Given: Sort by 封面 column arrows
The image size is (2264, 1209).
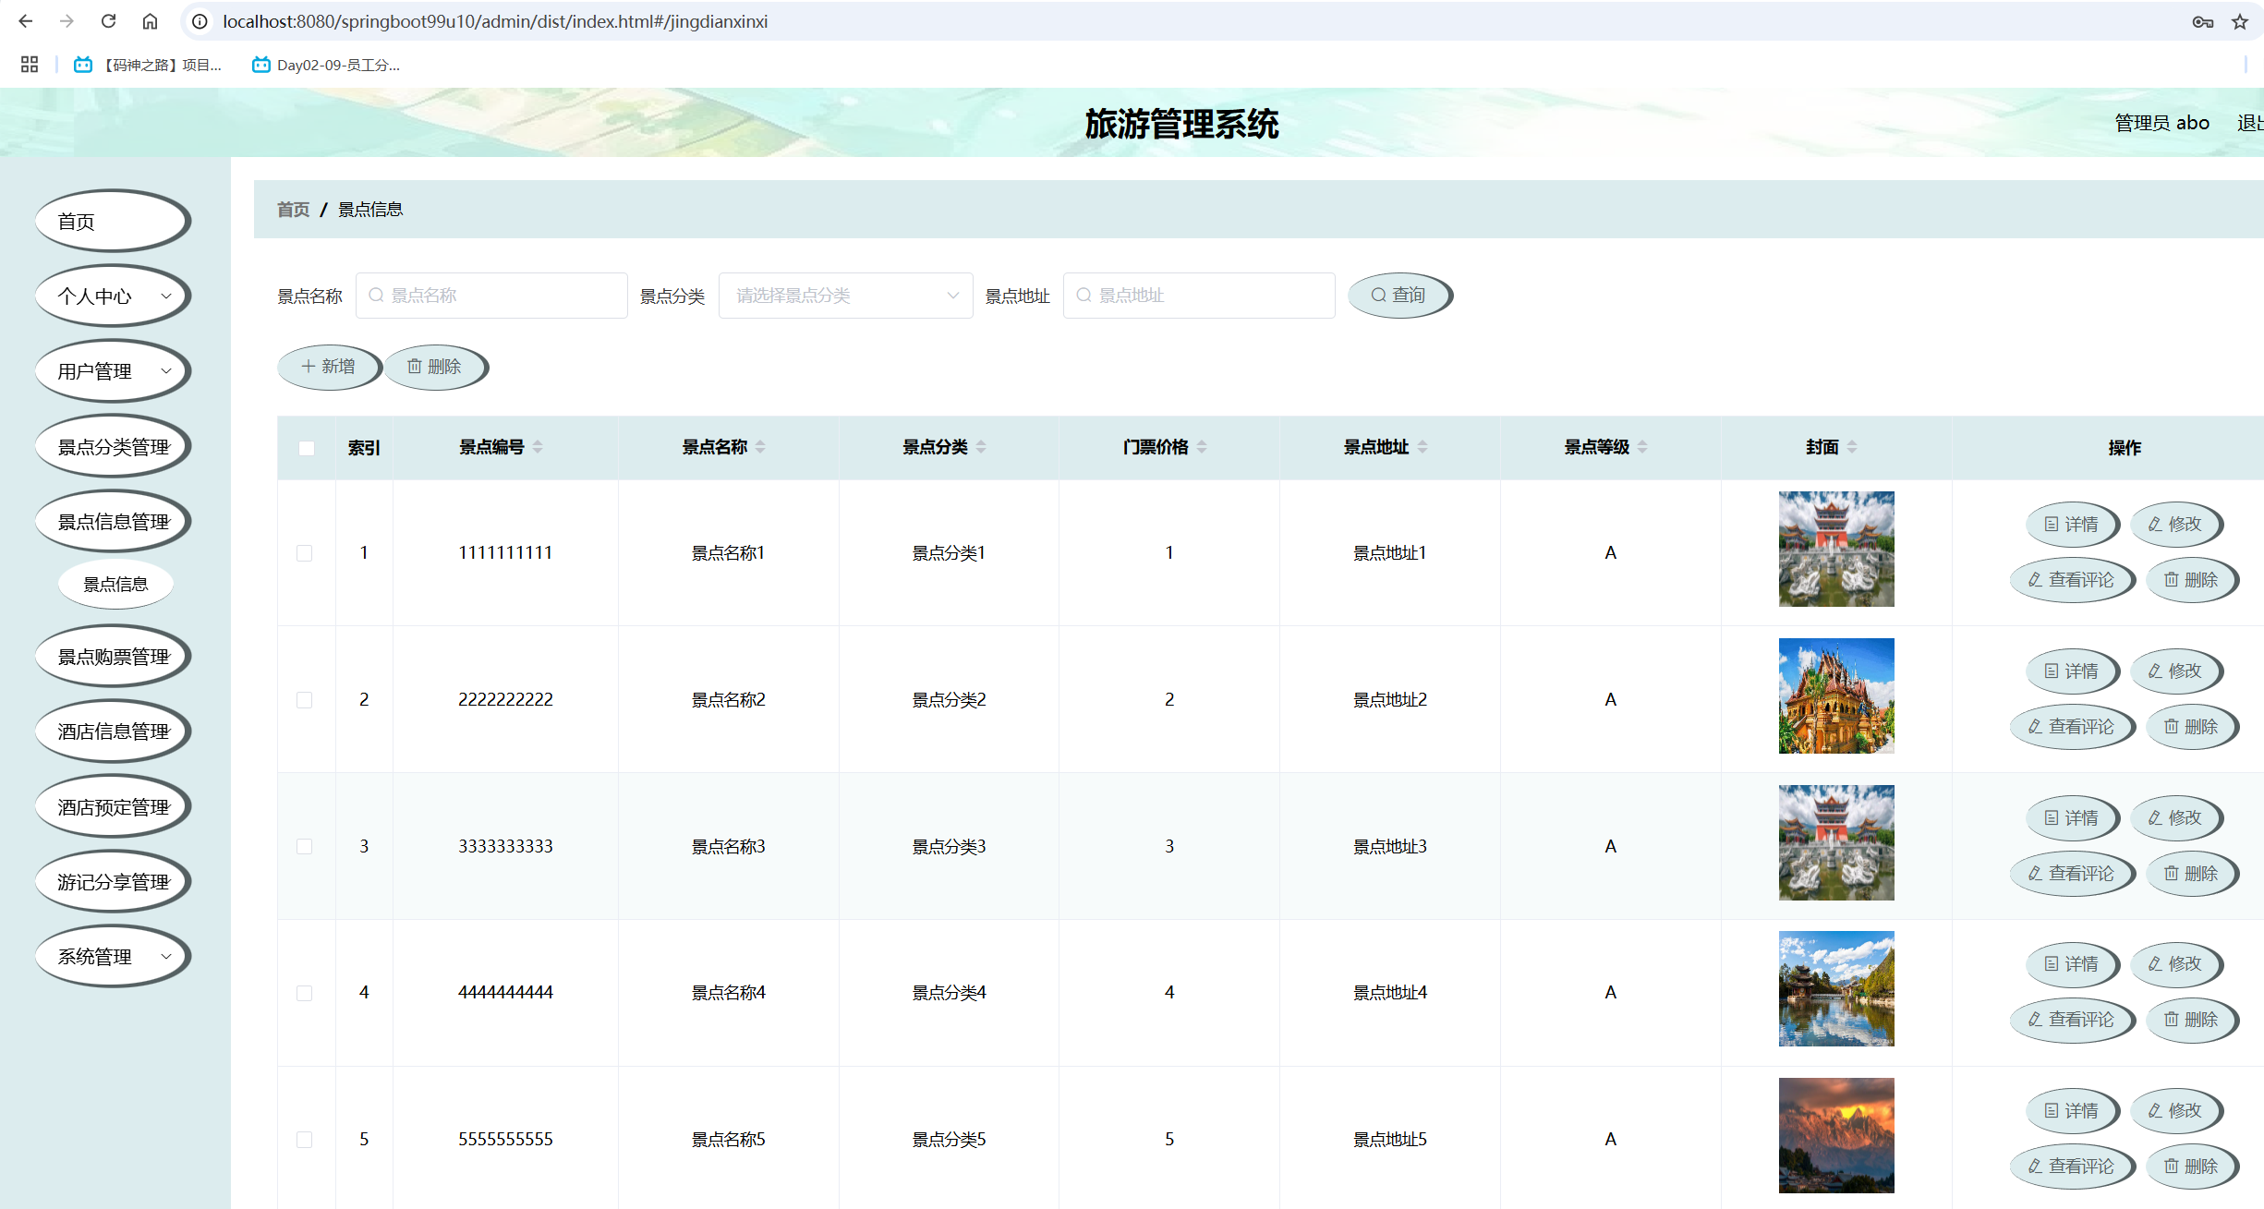Looking at the screenshot, I should click(x=1852, y=447).
